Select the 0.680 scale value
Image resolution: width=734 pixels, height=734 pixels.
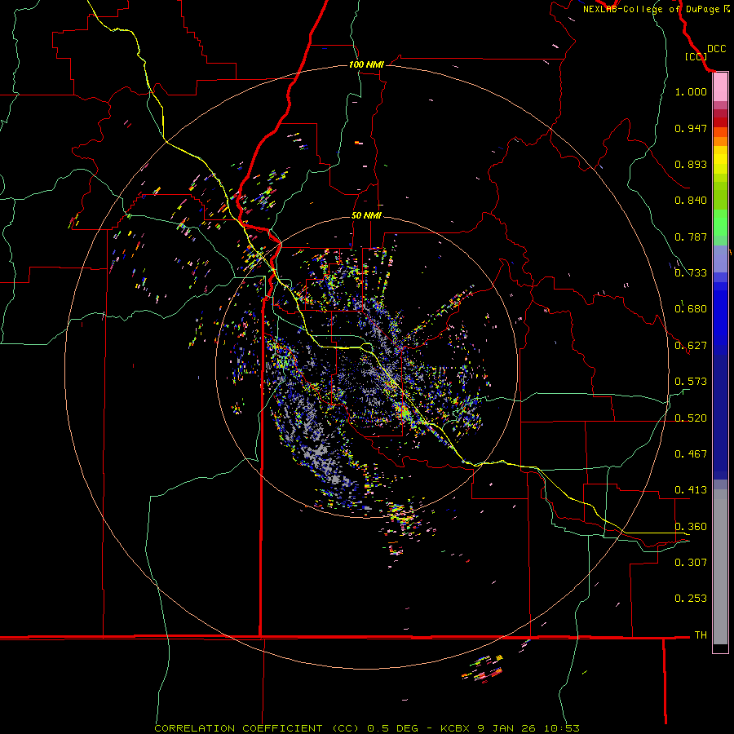(691, 309)
